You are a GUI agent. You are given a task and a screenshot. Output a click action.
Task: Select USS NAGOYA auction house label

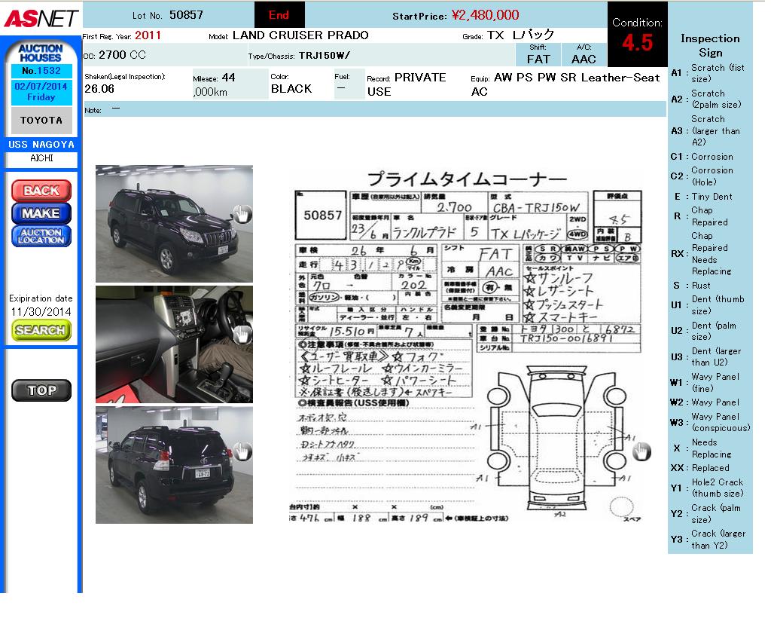click(41, 144)
